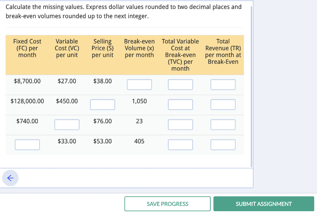317x214 pixels.
Task: Click the Total Revenue input in the bottom row
Action: coord(223,144)
